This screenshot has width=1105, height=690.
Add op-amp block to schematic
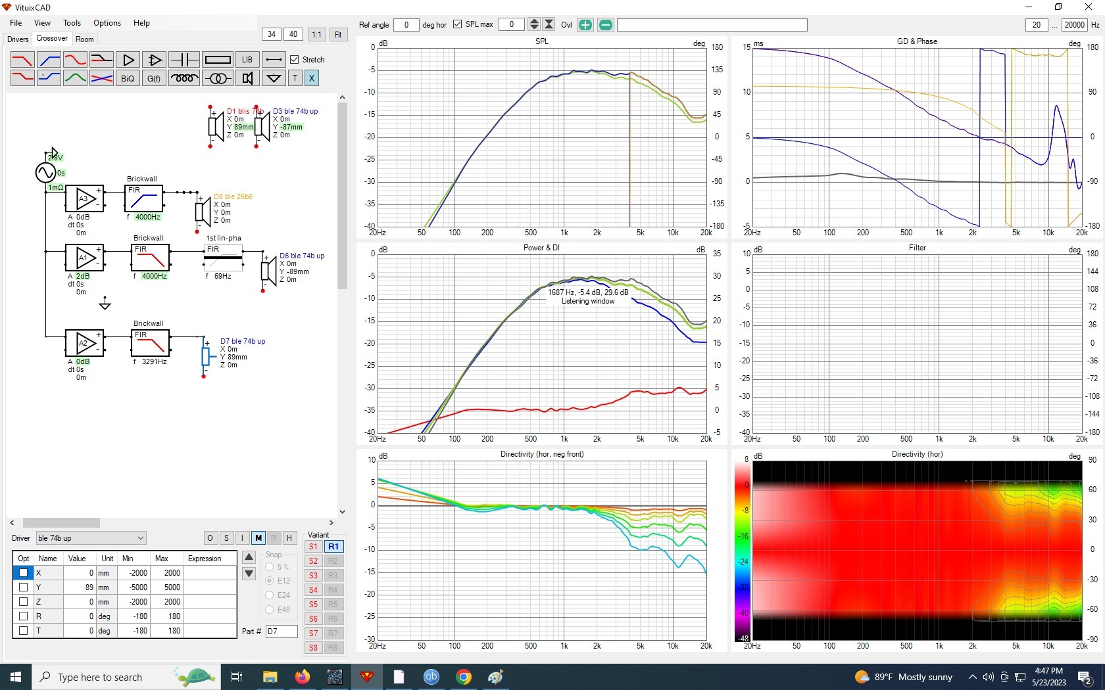pyautogui.click(x=155, y=60)
